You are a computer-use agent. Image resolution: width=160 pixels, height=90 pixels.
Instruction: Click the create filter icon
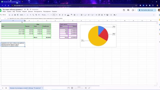click(105, 15)
